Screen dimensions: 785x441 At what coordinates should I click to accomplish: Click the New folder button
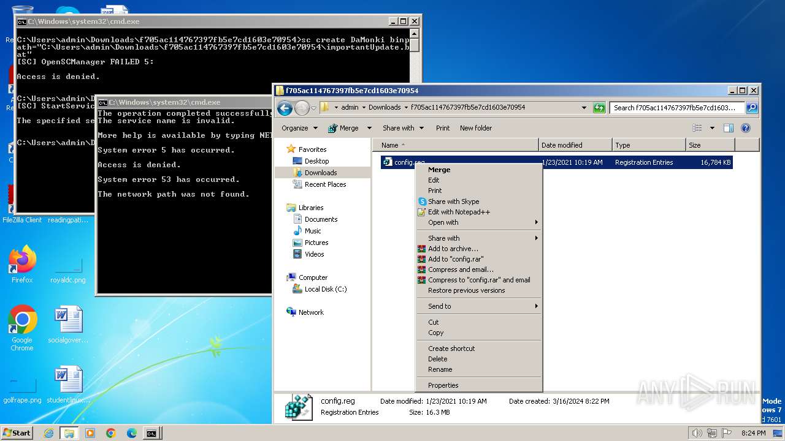476,128
